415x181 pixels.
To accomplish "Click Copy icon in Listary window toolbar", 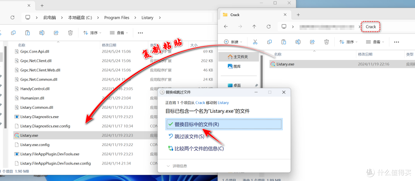I will coord(13,33).
